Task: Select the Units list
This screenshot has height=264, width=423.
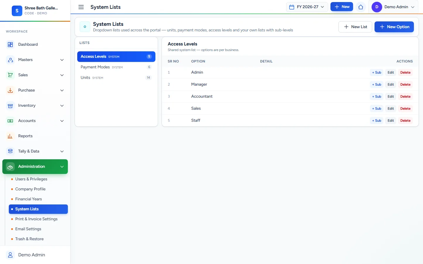Action: 116,78
